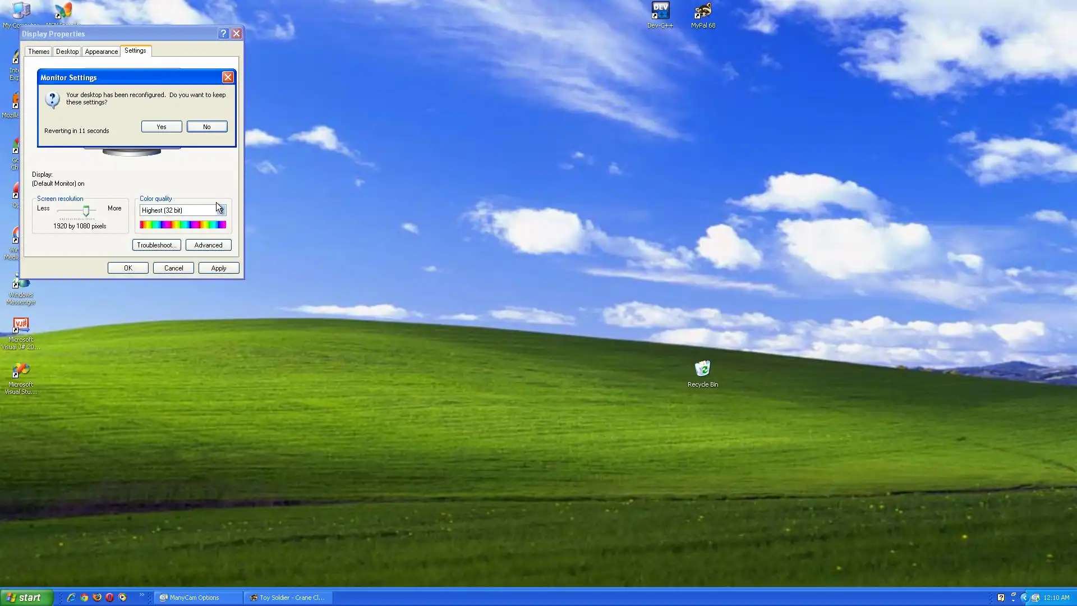
Task: Switch to the Themes tab
Action: pos(39,52)
